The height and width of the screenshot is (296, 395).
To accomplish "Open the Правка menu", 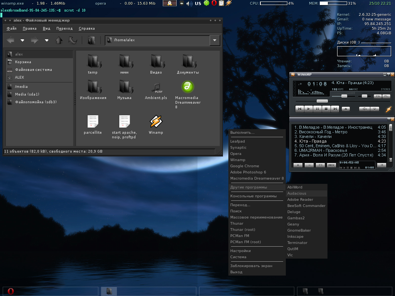I will [x=30, y=29].
